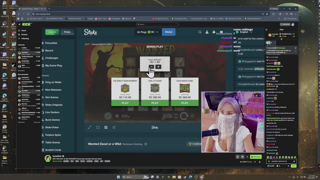Enter fullscreen mode for the game
320x180 pixels.
(x=89, y=127)
